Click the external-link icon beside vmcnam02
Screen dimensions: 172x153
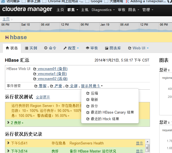click(x=35, y=79)
